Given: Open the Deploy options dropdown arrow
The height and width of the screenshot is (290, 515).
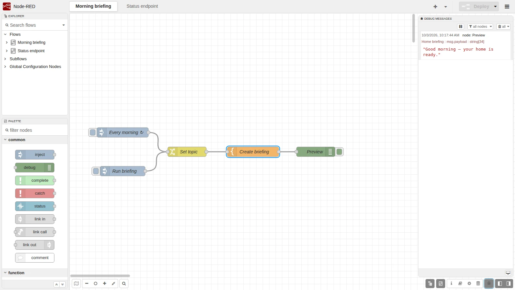Looking at the screenshot, I should [495, 6].
